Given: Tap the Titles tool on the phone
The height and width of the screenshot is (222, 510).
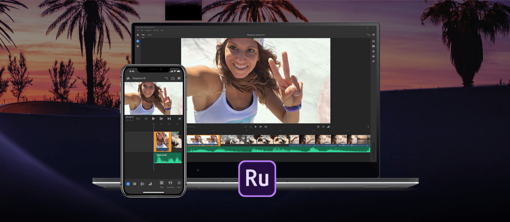Looking at the screenshot, I should (161, 184).
